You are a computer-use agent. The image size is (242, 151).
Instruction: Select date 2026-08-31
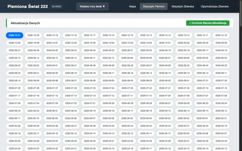pos(71,65)
